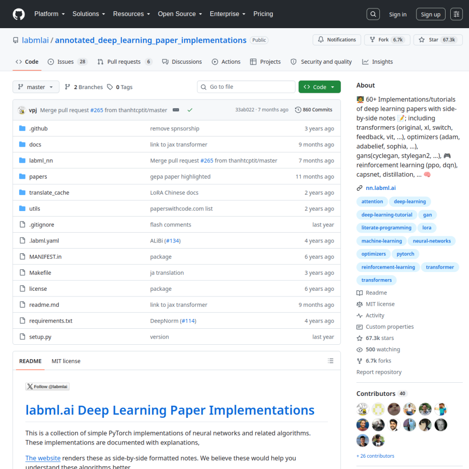Click the Notifications bell button
469x469 pixels.
[336, 40]
